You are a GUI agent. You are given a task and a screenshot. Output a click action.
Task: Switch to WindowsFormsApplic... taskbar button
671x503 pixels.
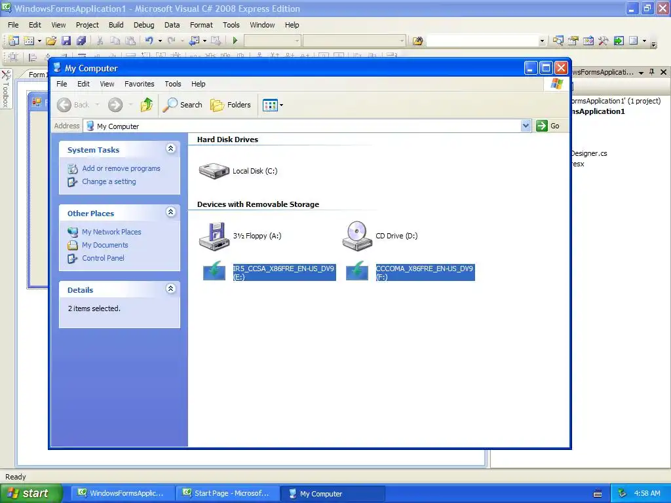[x=121, y=493]
